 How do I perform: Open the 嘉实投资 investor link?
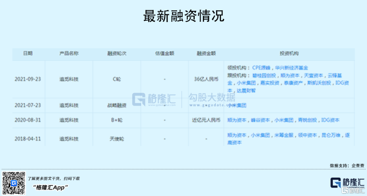[269, 83]
